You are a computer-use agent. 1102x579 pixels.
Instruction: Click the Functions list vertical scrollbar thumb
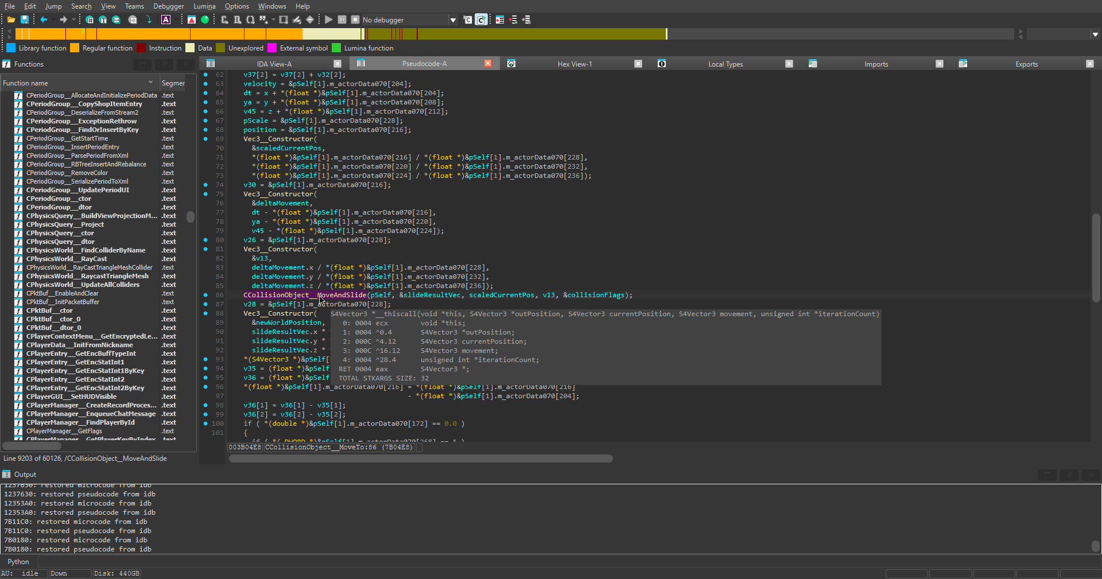click(x=191, y=217)
